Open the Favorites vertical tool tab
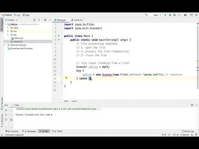 pyautogui.click(x=2, y=103)
